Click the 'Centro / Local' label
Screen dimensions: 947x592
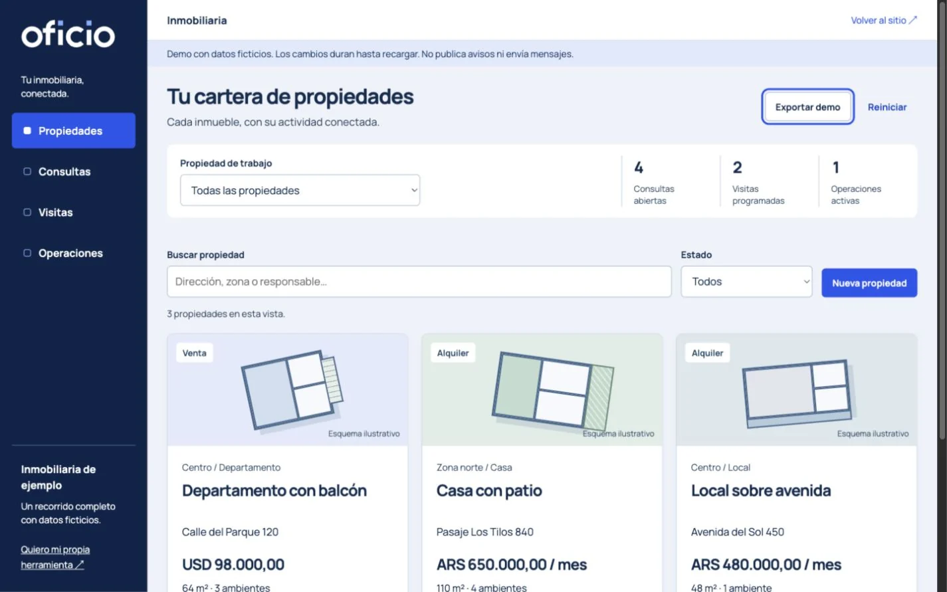click(720, 468)
